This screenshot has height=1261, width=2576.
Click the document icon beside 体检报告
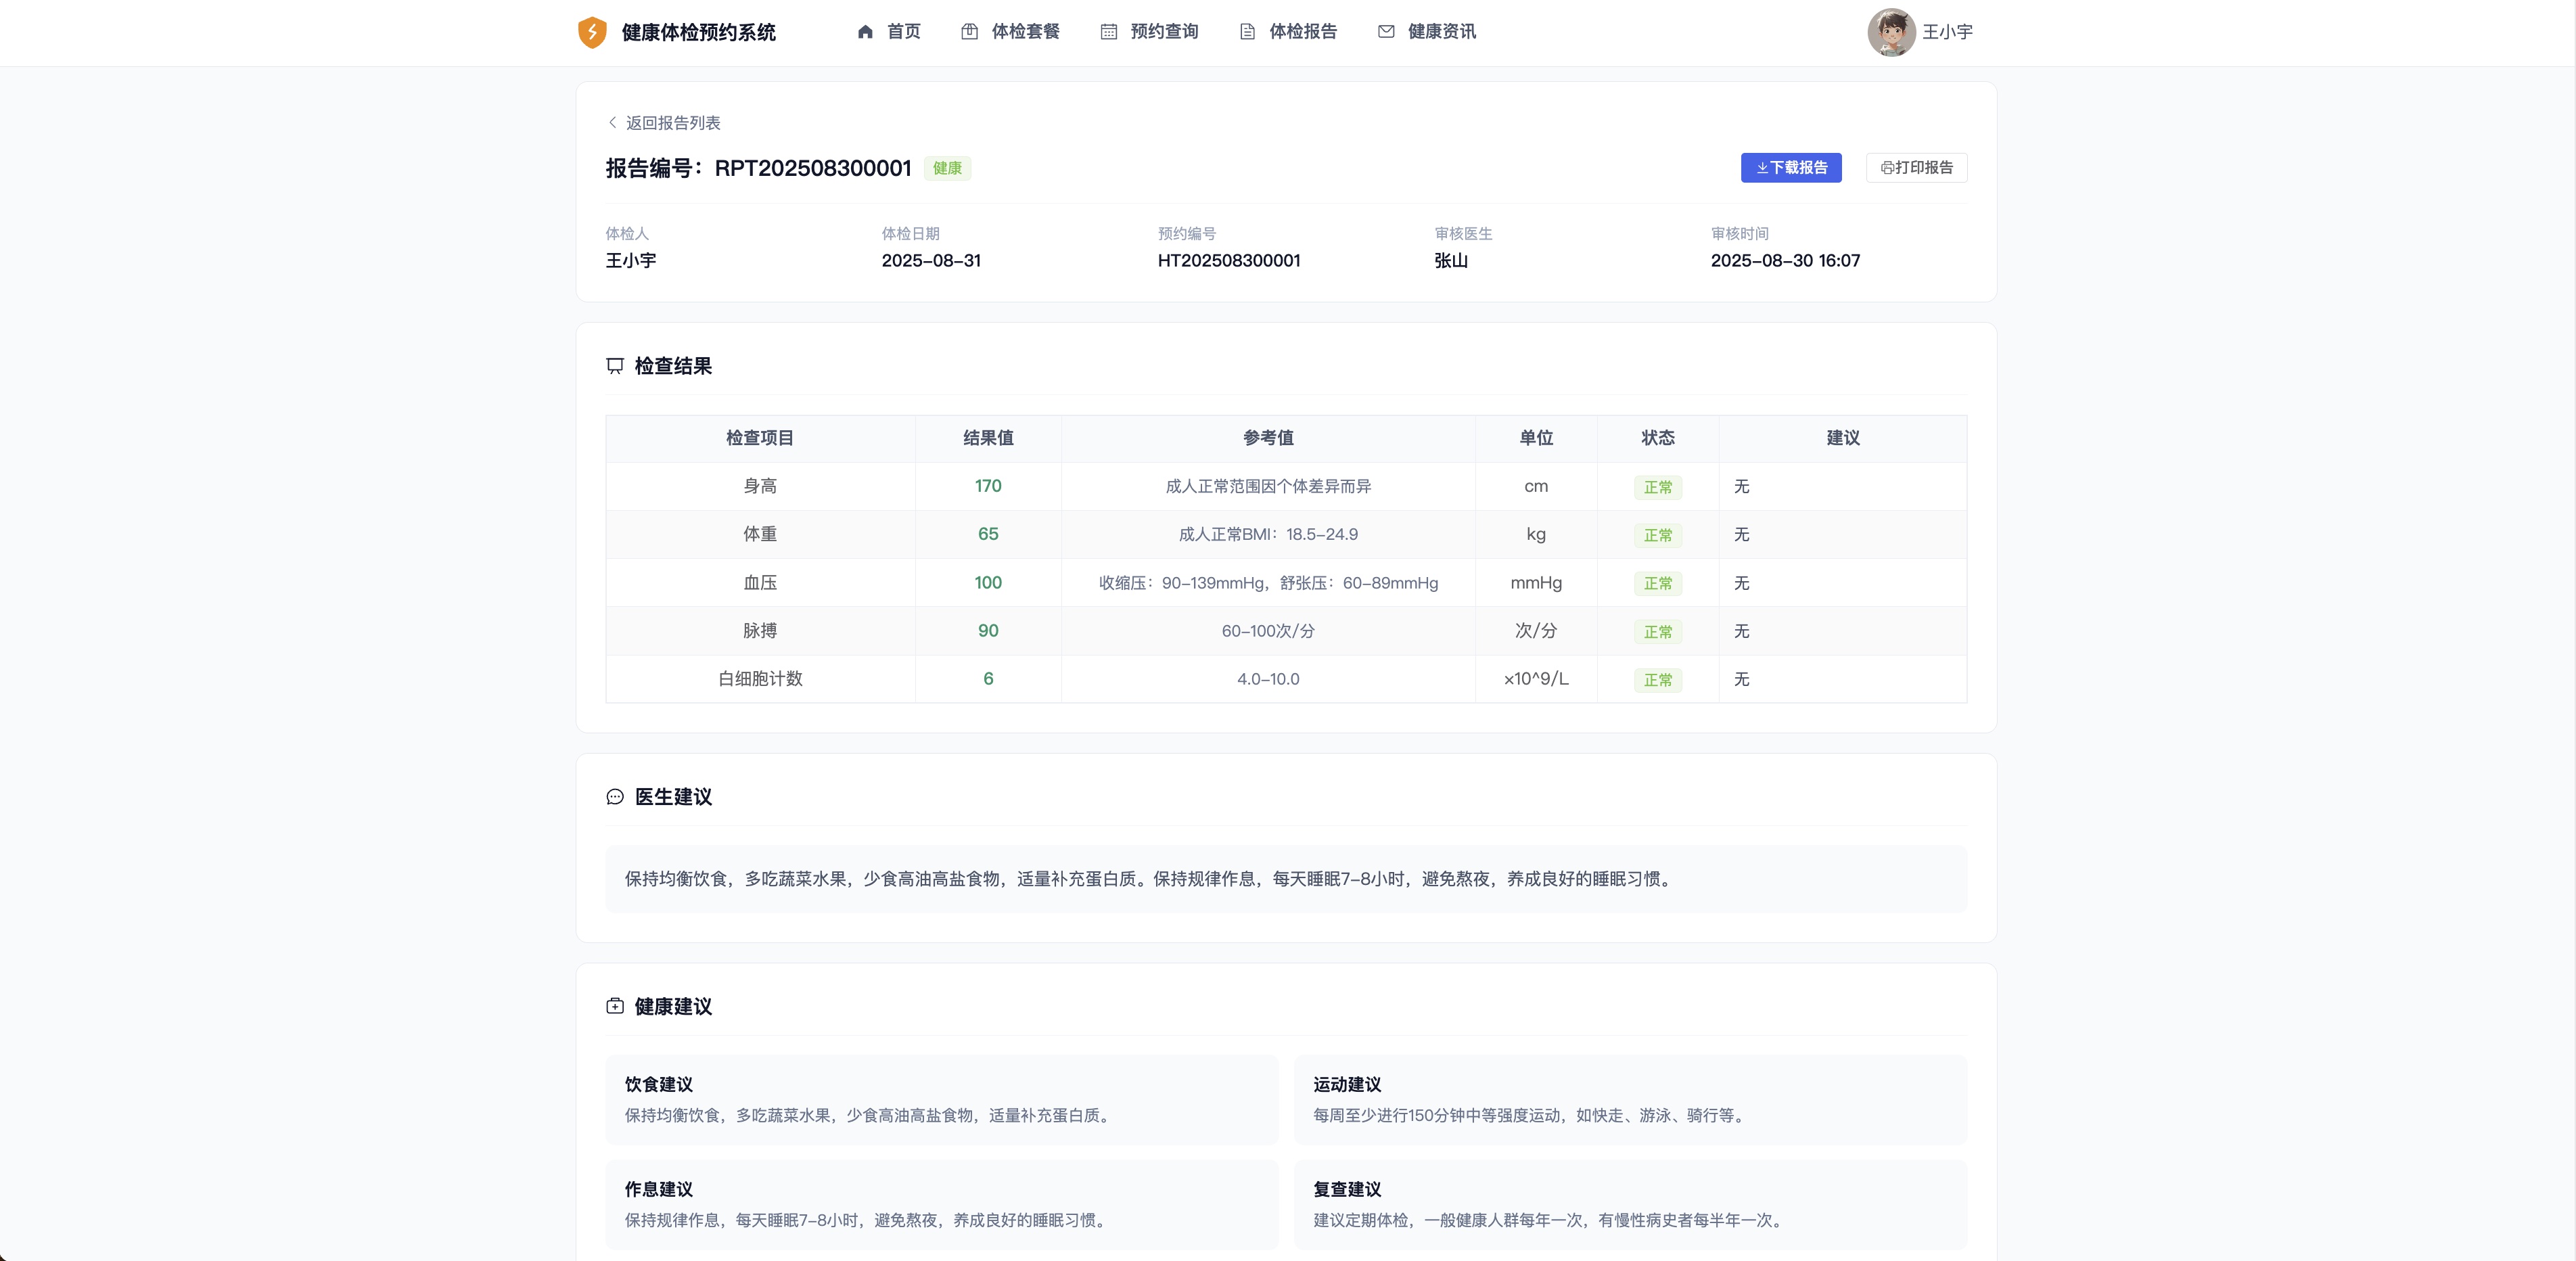tap(1247, 32)
